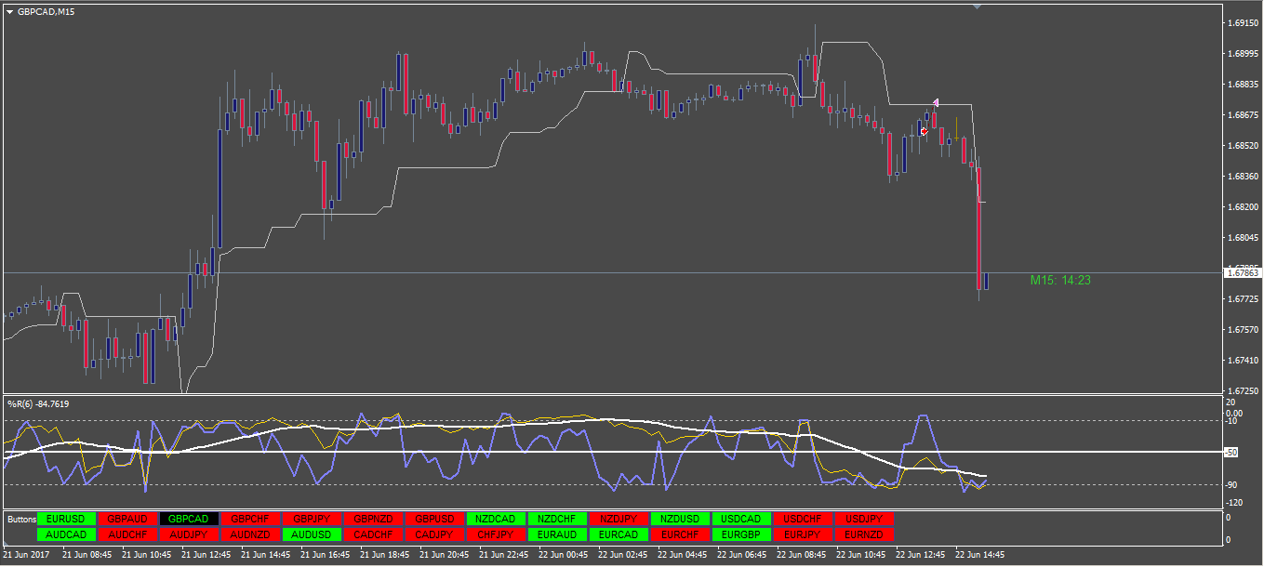
Task: Click the %R(6) -84.7619 indicator label
Action: [38, 403]
